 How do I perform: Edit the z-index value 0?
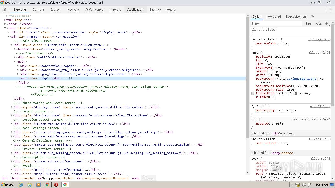click(x=273, y=97)
